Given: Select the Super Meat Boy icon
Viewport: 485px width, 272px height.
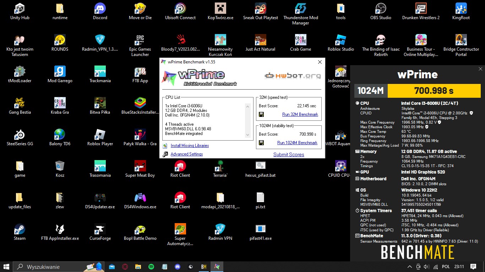Looking at the screenshot, I should click(x=140, y=169).
